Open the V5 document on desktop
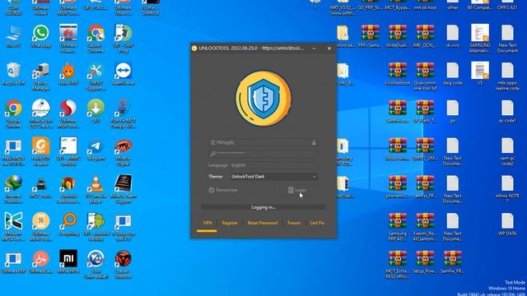Image resolution: width=527 pixels, height=296 pixels. pos(480,73)
